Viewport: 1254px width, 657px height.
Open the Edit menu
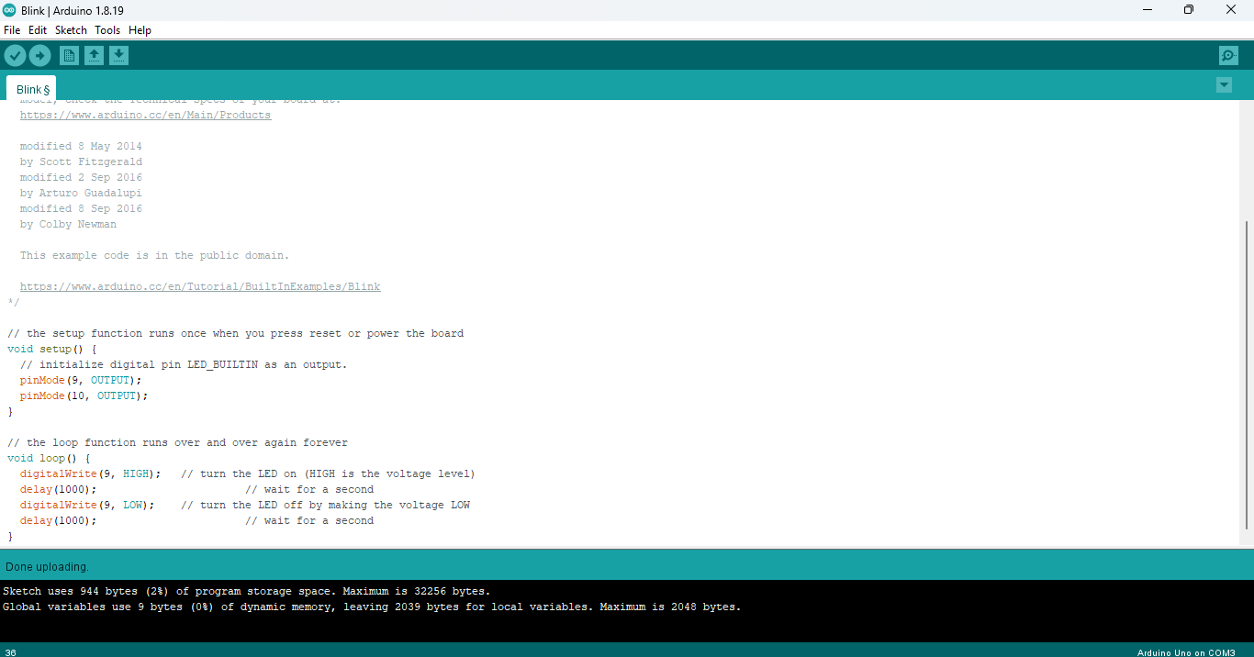pos(38,29)
